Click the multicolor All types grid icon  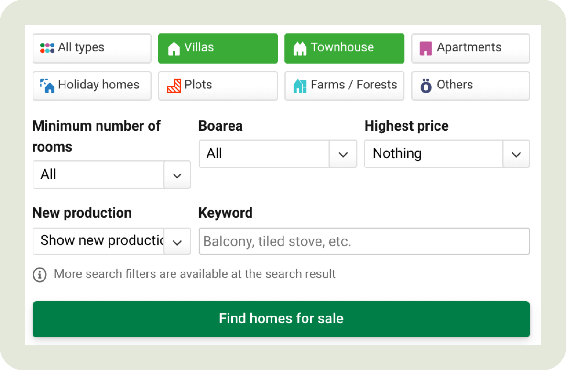tap(48, 47)
